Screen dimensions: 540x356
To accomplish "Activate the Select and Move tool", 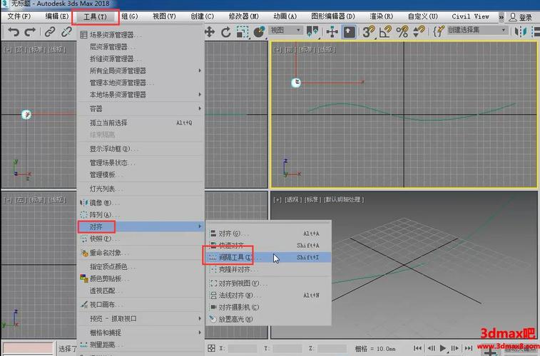I will pyautogui.click(x=210, y=32).
